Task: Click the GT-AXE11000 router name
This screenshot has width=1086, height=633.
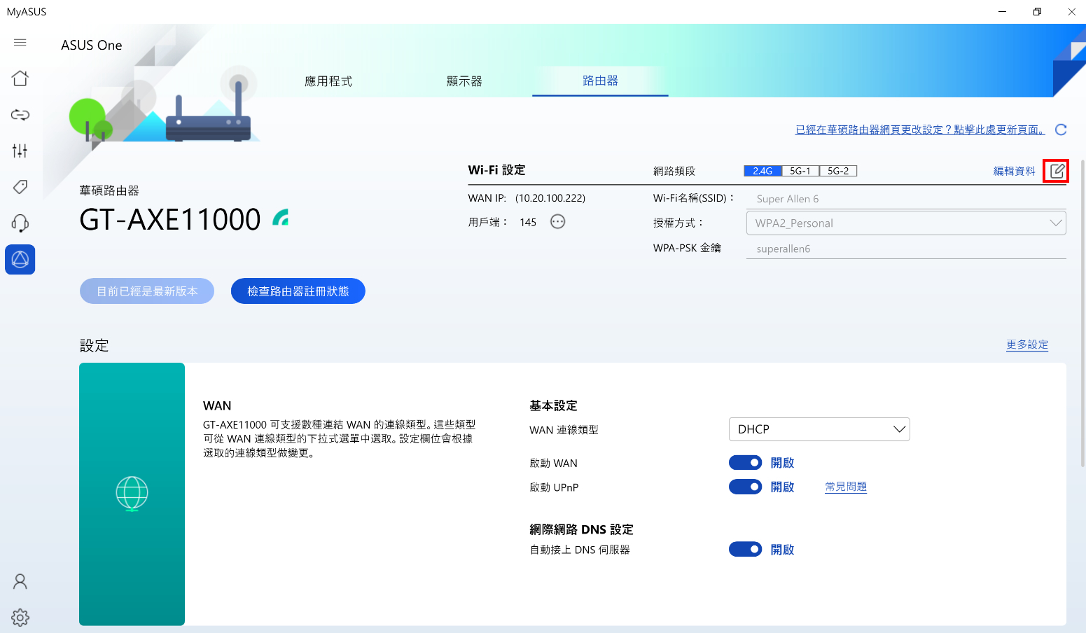Action: click(170, 220)
